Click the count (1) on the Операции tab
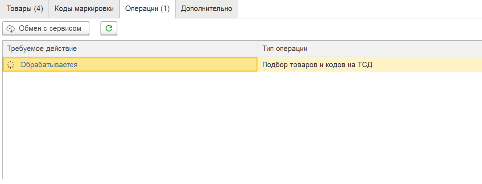 coord(165,9)
